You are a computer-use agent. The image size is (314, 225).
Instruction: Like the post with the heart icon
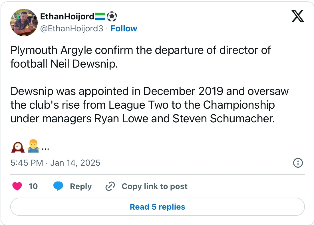[x=17, y=187]
